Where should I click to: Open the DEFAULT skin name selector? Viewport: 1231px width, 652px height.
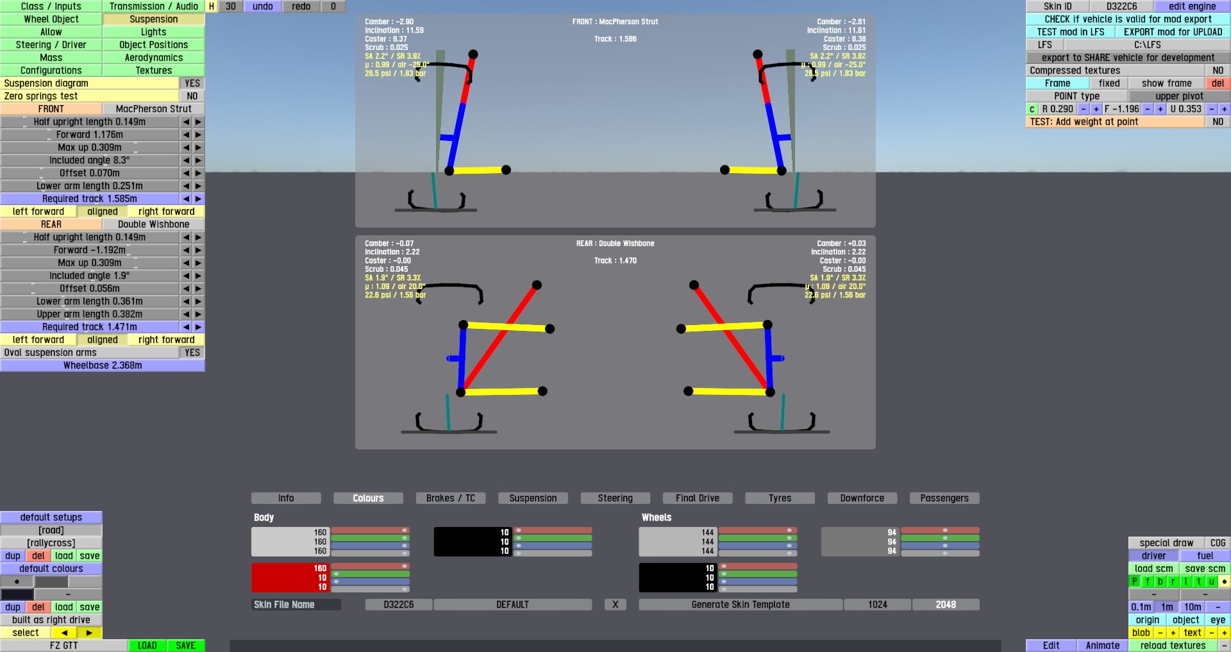click(513, 605)
